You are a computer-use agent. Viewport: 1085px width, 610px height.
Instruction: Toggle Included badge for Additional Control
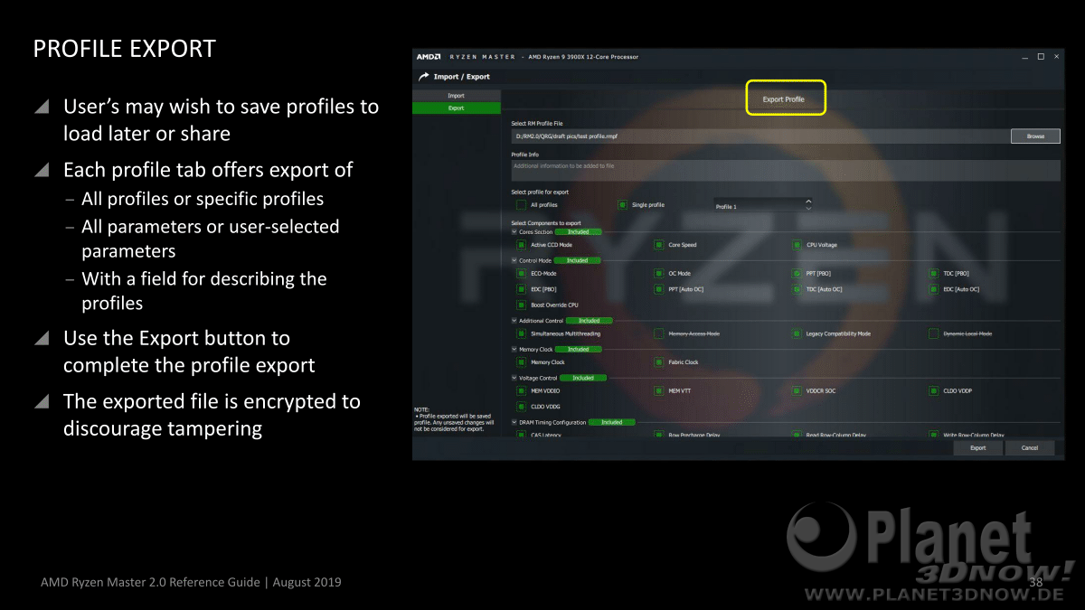(x=589, y=321)
